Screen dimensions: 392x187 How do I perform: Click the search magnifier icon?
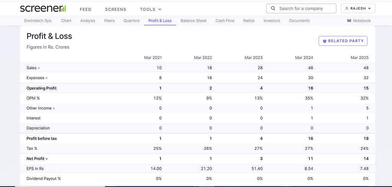point(273,8)
